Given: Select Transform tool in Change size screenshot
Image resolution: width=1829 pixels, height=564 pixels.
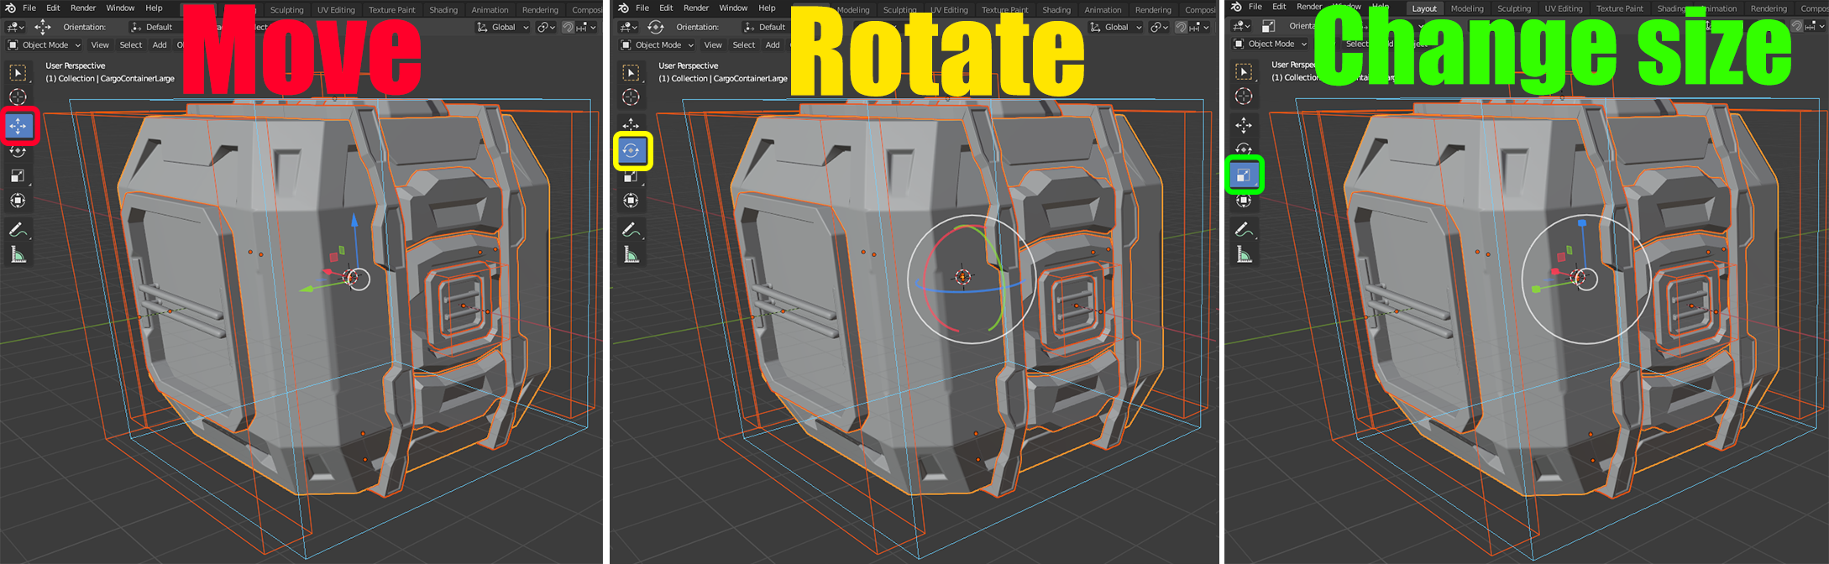Looking at the screenshot, I should pyautogui.click(x=1245, y=201).
